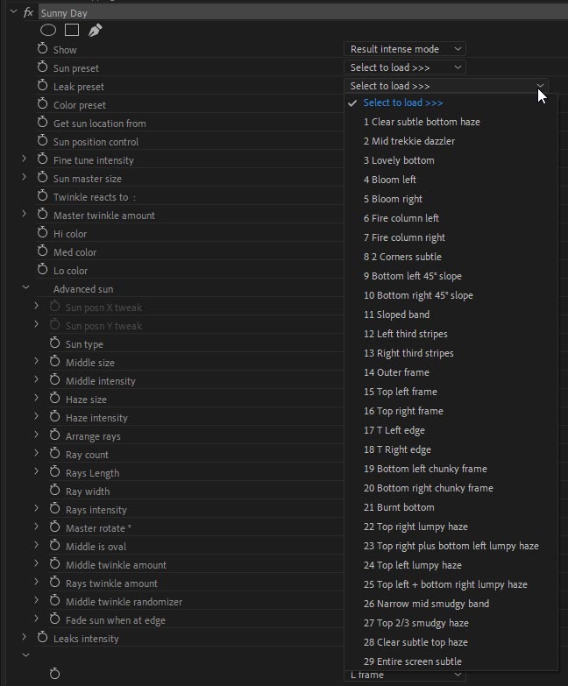Open the Sun preset dropdown

pyautogui.click(x=406, y=67)
